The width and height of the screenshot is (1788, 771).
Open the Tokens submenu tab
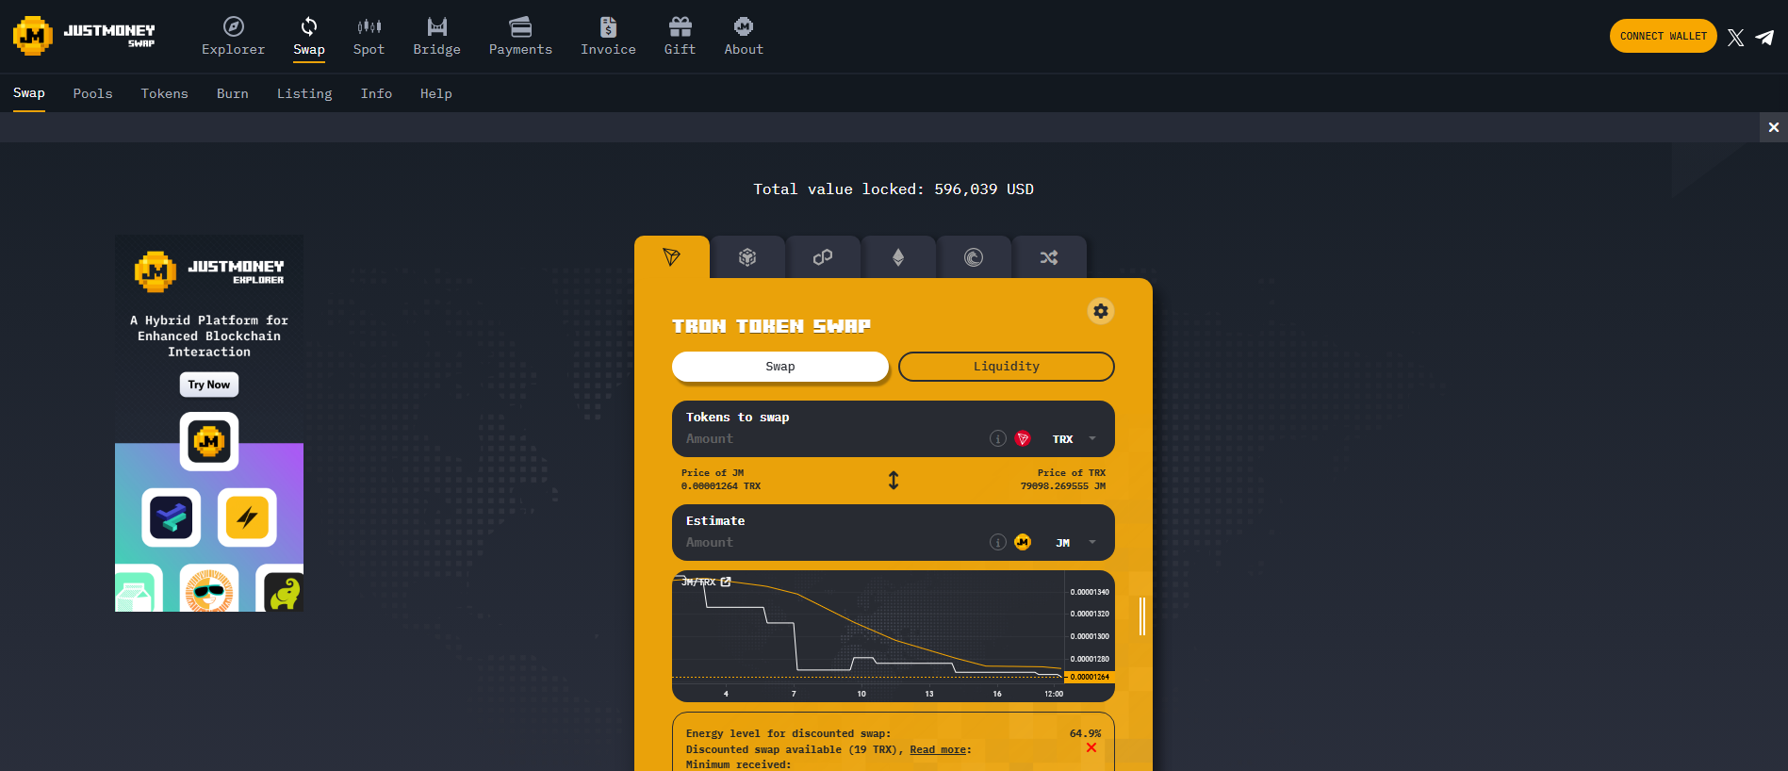164,93
